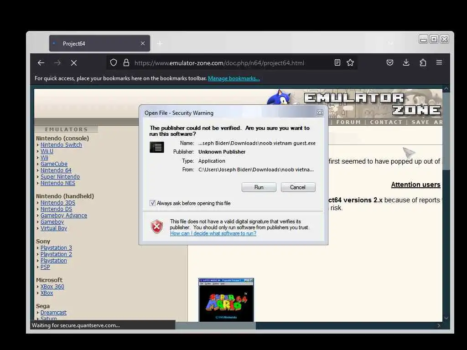
Task: Stop page loading with the X button
Action: tap(74, 63)
